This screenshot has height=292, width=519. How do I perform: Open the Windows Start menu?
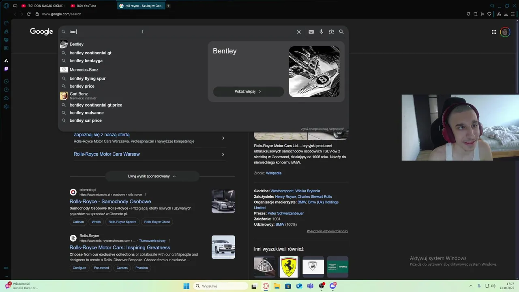186,286
